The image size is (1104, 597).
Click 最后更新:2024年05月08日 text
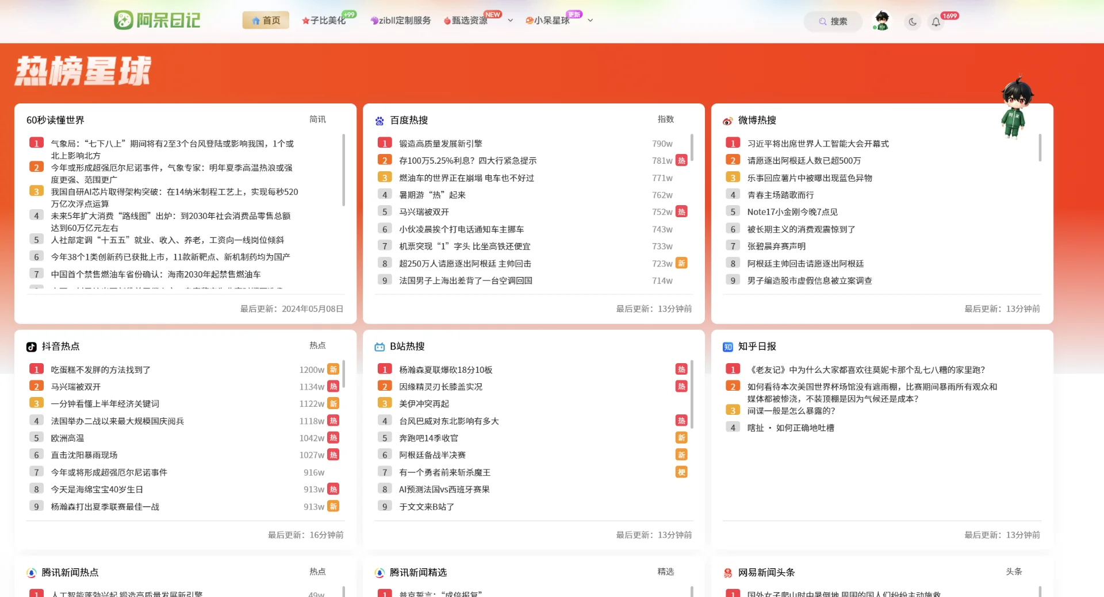pyautogui.click(x=292, y=309)
